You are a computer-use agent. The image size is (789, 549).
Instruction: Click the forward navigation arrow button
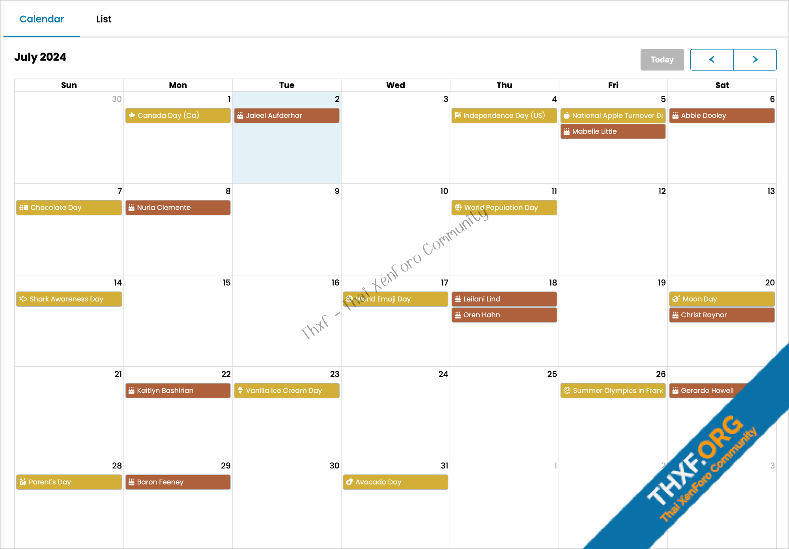[x=754, y=60]
